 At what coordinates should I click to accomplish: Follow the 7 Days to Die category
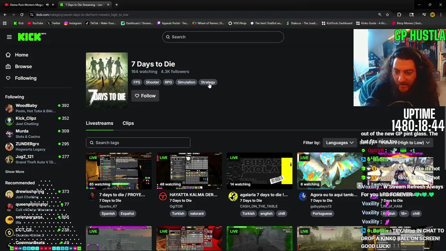pos(145,96)
